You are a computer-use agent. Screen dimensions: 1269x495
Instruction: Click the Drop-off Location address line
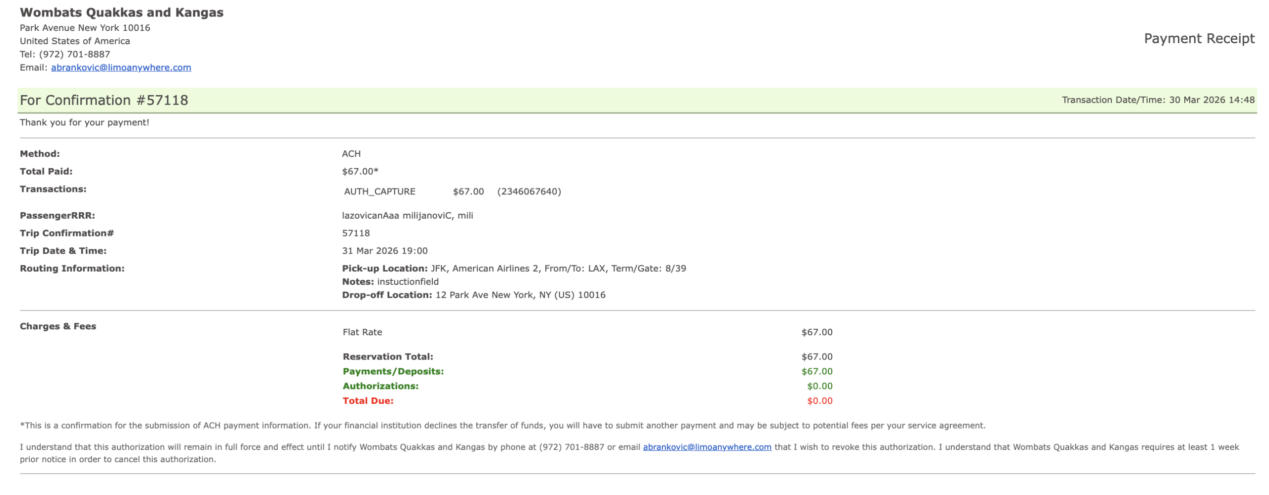473,295
